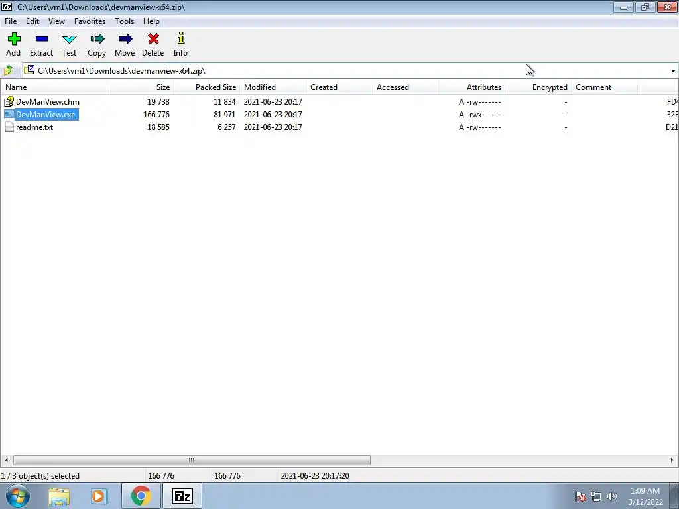Screen dimensions: 679x509
Task: Click the horizontal scrollbar right arrow
Action: point(672,460)
